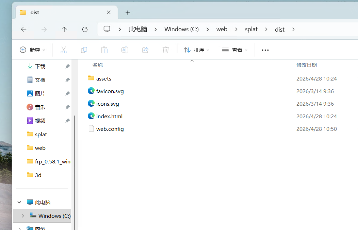
Task: Select the web.config file
Action: tap(106, 129)
